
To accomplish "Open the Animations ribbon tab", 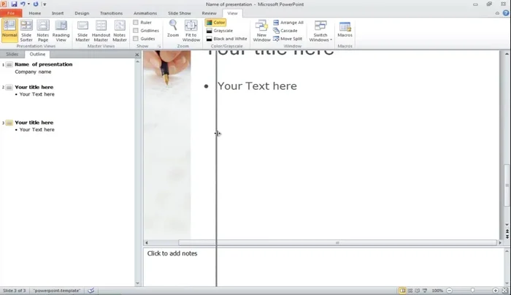I will (145, 13).
